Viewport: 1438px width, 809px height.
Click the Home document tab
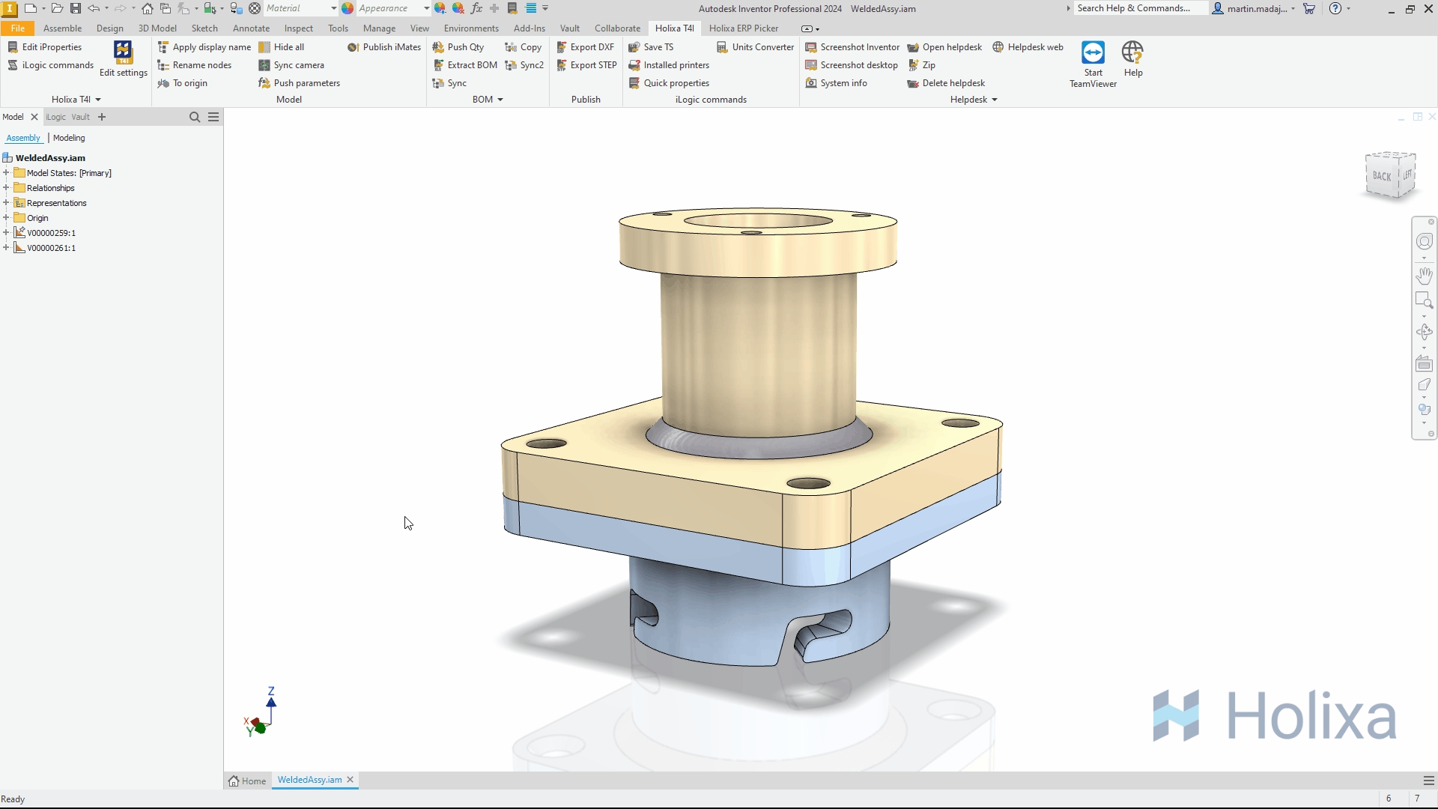[248, 781]
